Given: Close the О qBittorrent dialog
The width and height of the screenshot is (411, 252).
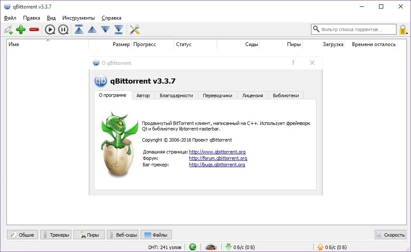Looking at the screenshot, I should [312, 63].
